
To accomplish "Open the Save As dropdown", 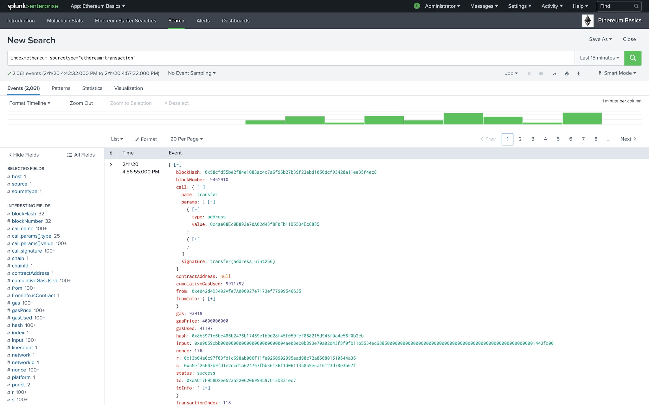I will [600, 39].
